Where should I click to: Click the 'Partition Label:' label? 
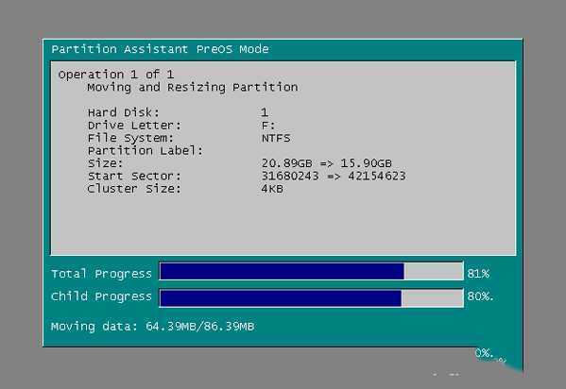(146, 150)
